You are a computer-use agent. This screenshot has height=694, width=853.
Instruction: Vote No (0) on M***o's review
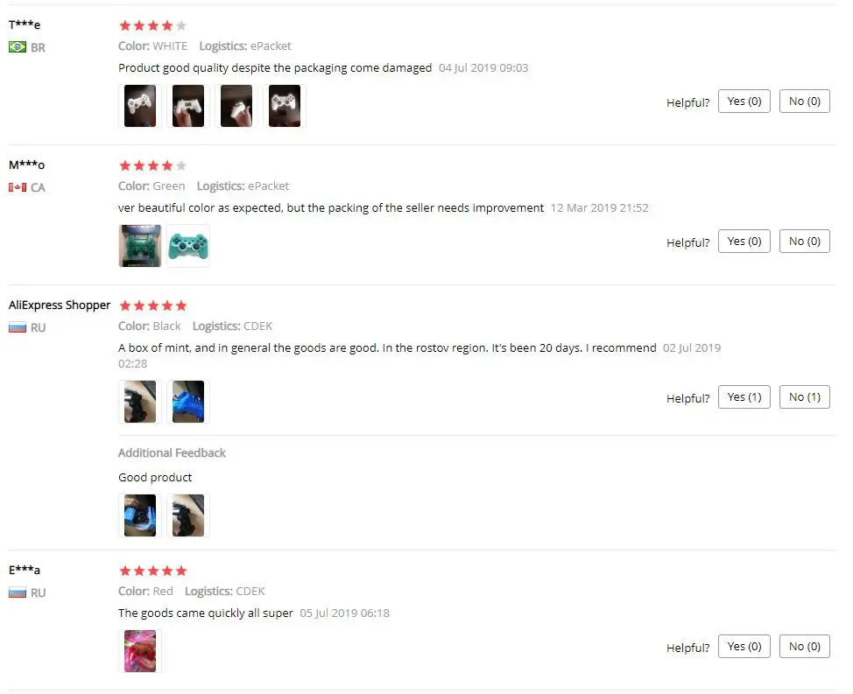(x=805, y=242)
